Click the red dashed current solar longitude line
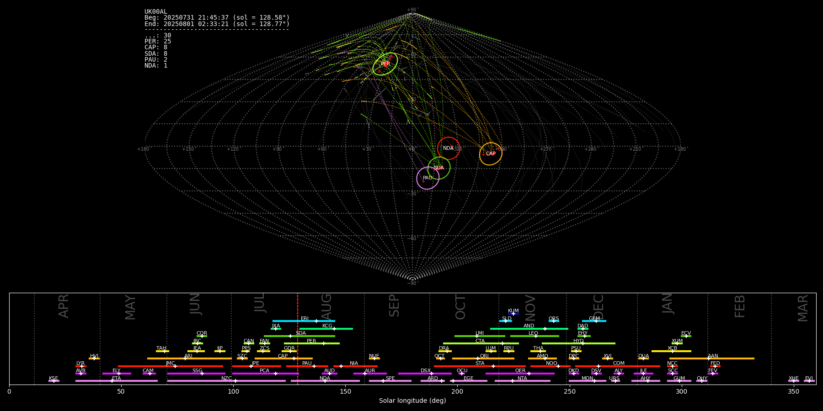This screenshot has height=411, width=823. pos(298,338)
